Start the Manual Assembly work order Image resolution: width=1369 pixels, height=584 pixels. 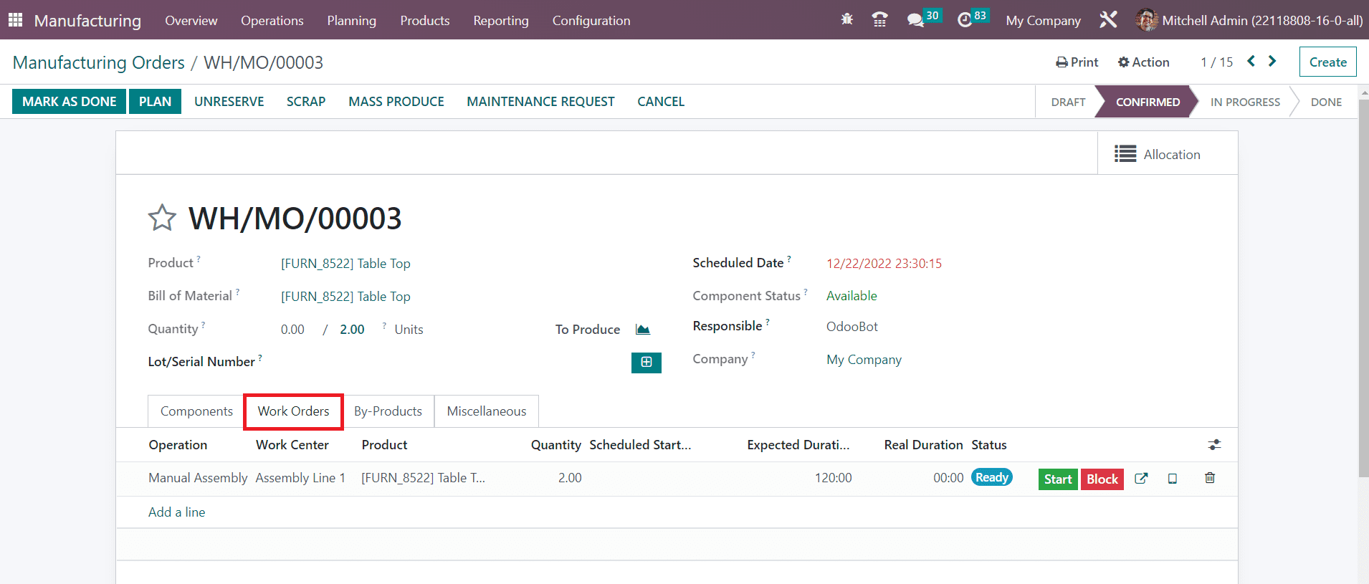point(1057,479)
